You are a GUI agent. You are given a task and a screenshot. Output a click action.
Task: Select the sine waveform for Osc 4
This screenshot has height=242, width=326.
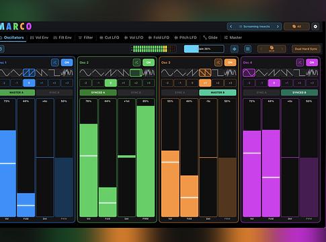pyautogui.click(x=249, y=73)
